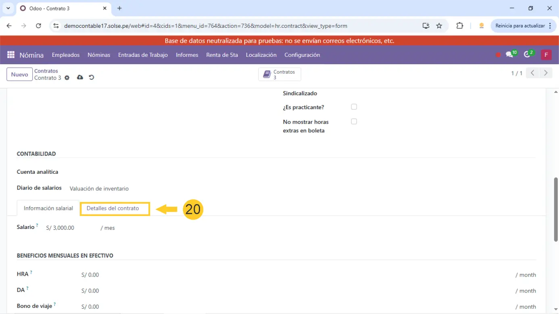
Task: Open the Diario de salarios field selector
Action: click(x=99, y=188)
